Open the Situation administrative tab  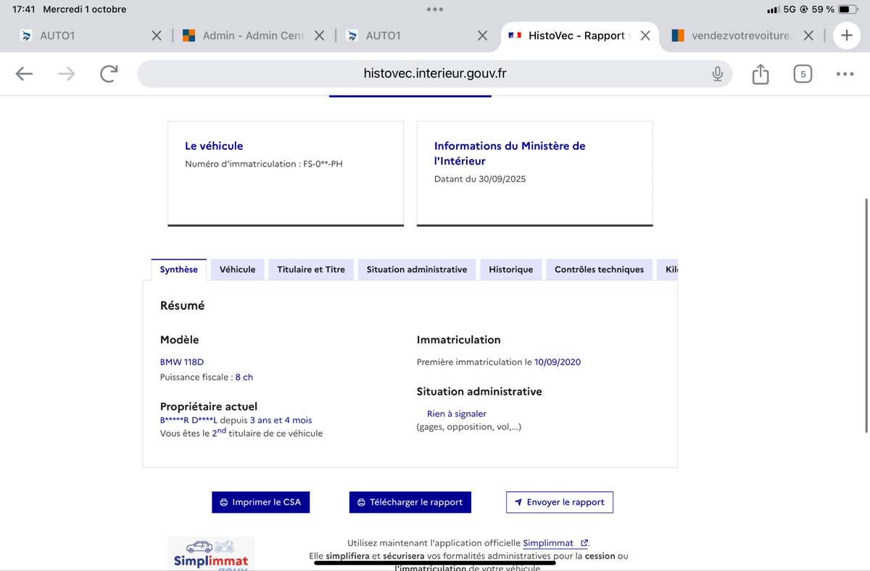pos(416,270)
